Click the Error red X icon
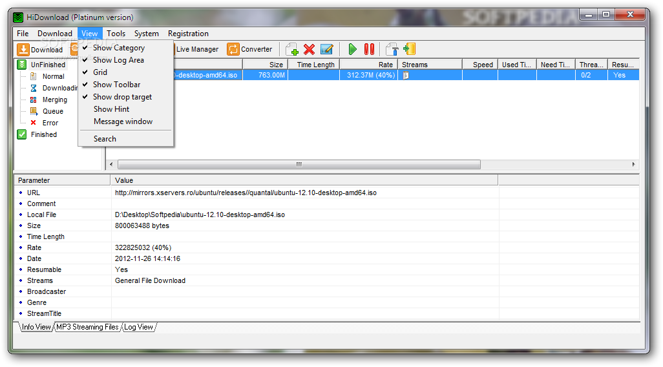663x367 pixels. coord(34,123)
